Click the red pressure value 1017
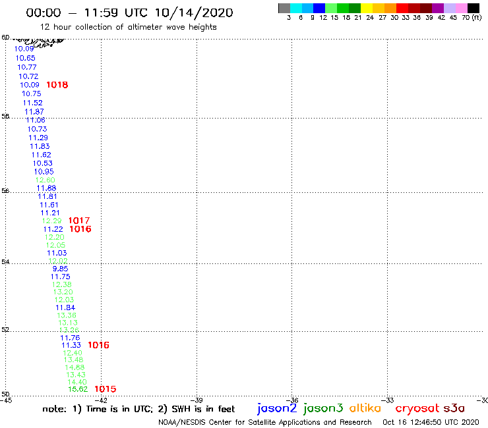Viewport: 488px width, 428px height. point(79,221)
